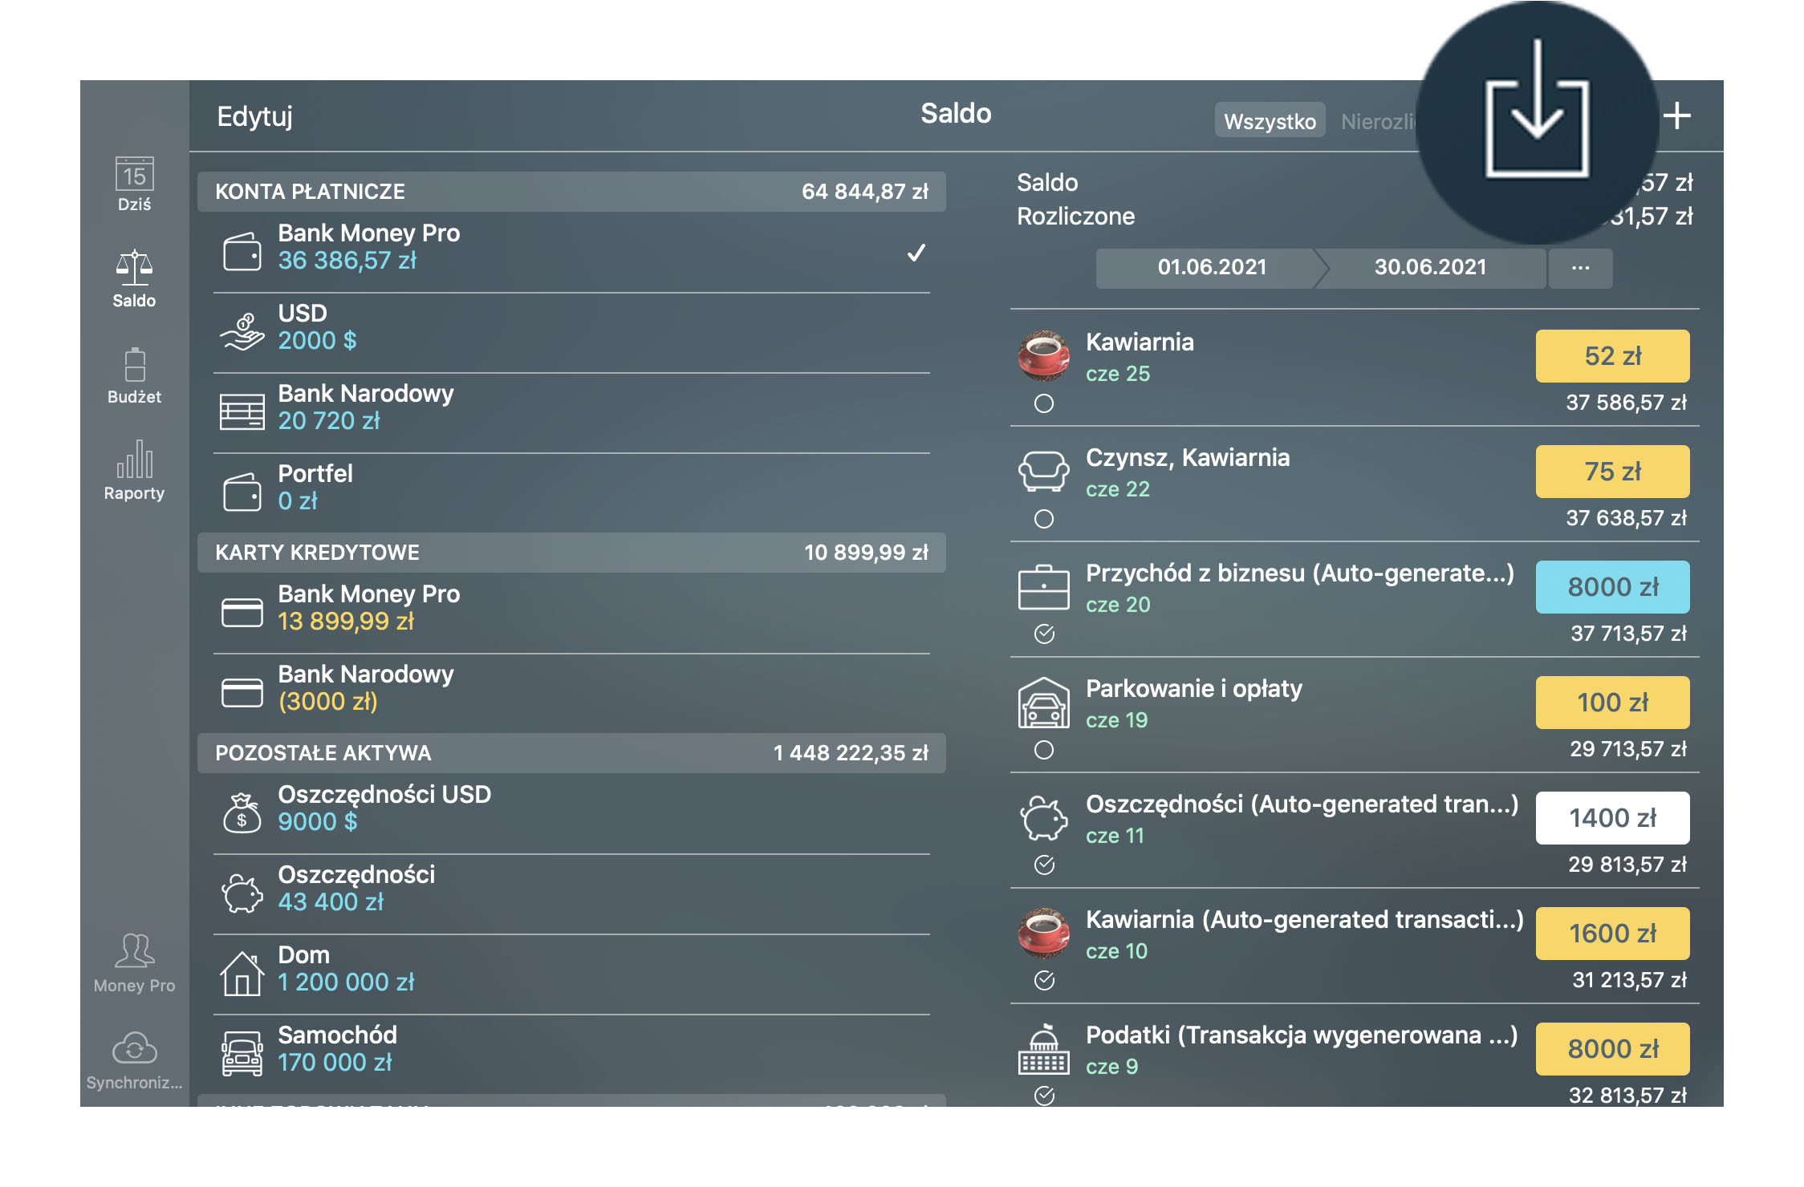The height and width of the screenshot is (1187, 1804).
Task: Open the Raporty charts section
Action: 134,472
